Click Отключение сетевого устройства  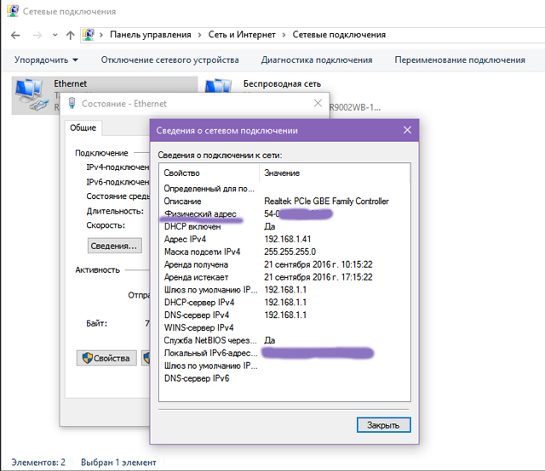[169, 60]
